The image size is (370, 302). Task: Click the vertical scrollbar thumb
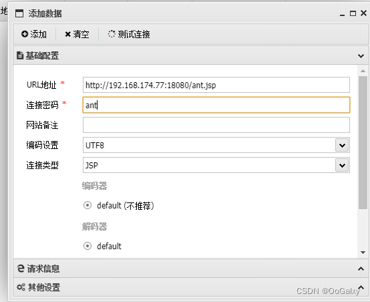(x=363, y=142)
